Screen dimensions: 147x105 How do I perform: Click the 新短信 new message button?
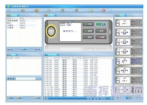pos(11,98)
